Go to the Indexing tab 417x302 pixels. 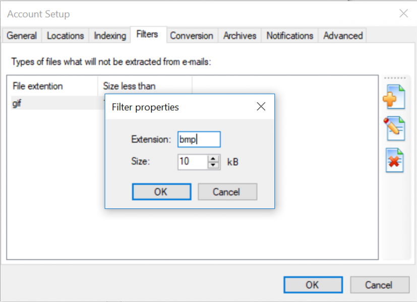pyautogui.click(x=109, y=36)
